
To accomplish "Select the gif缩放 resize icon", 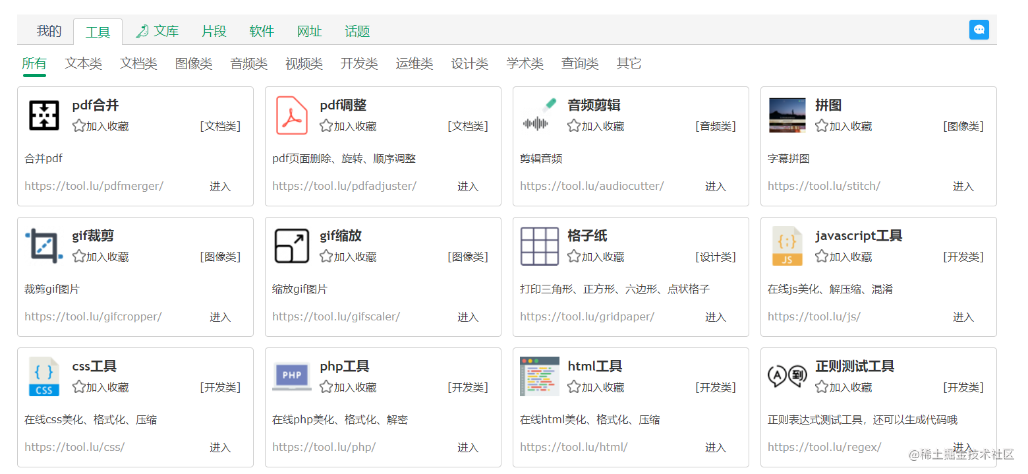I will 292,245.
